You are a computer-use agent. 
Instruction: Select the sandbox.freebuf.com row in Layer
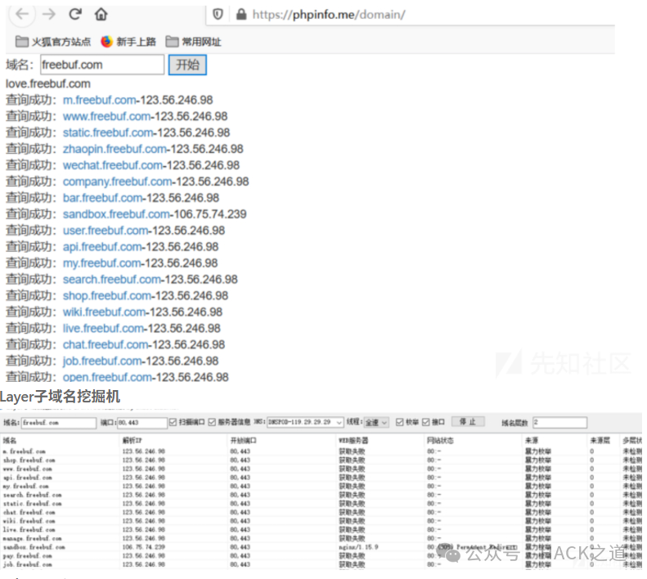click(x=321, y=547)
